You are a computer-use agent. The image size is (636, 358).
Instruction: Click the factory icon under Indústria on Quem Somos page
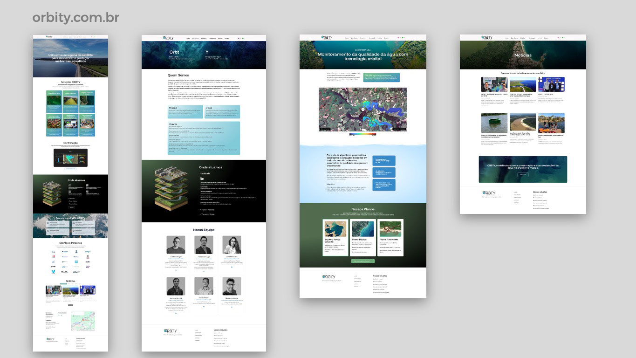point(202,179)
